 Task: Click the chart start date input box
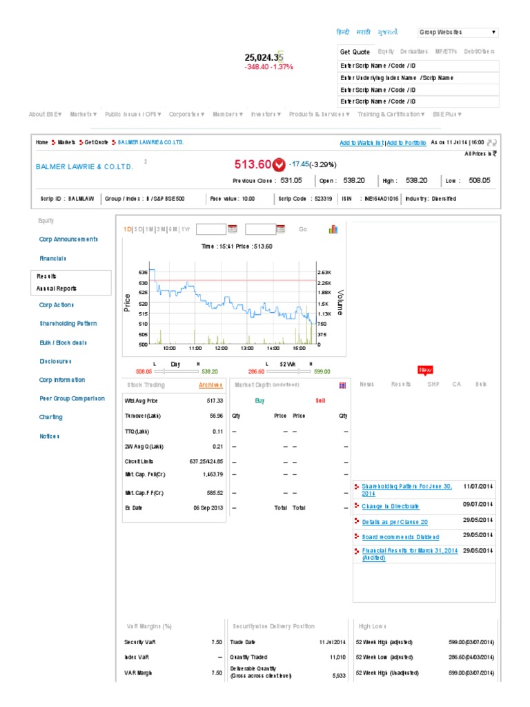point(211,229)
